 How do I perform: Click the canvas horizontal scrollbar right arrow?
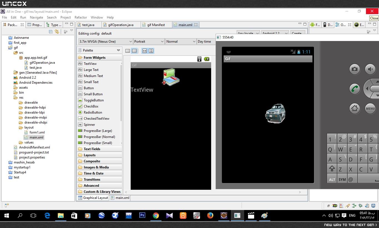[300, 192]
